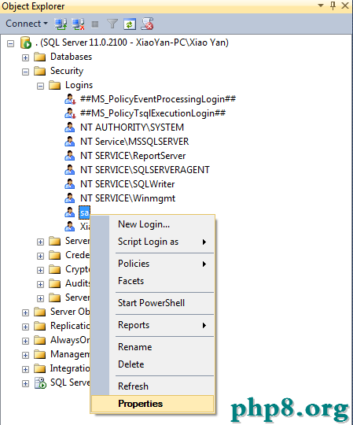Click the Connect Object Explorer icon
353x425 pixels.
[61, 24]
